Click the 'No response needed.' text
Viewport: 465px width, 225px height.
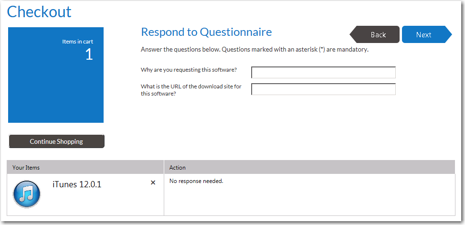(x=196, y=181)
